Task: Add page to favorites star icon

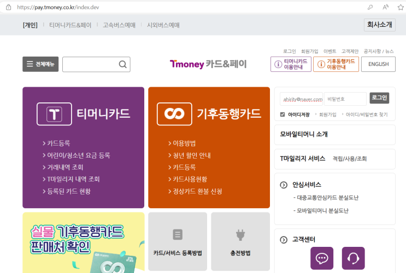Action: [x=401, y=7]
